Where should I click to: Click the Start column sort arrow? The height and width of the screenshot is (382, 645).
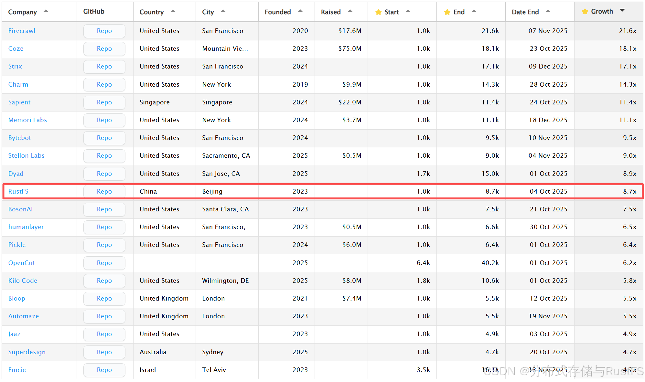408,11
